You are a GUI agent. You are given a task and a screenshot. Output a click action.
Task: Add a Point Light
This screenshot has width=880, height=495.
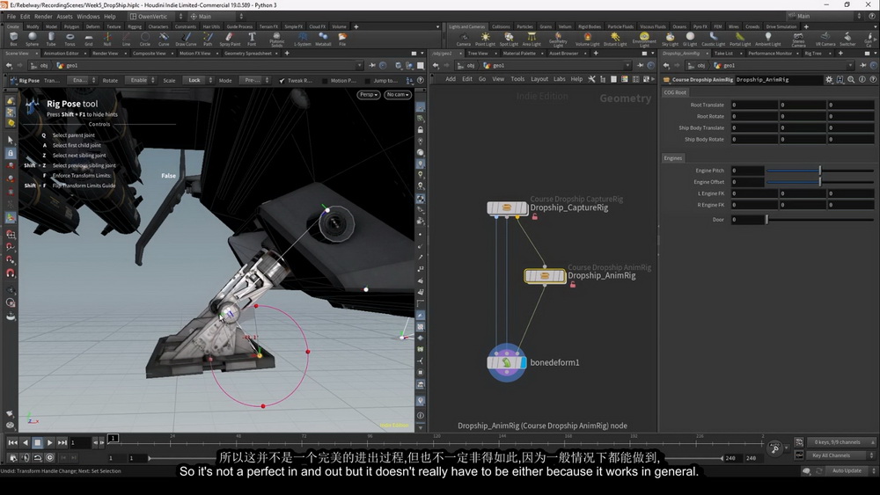point(485,40)
